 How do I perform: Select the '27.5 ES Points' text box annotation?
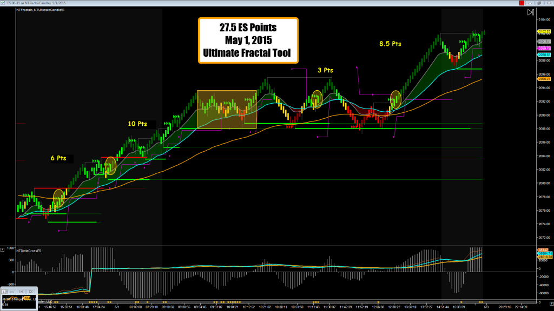click(248, 40)
